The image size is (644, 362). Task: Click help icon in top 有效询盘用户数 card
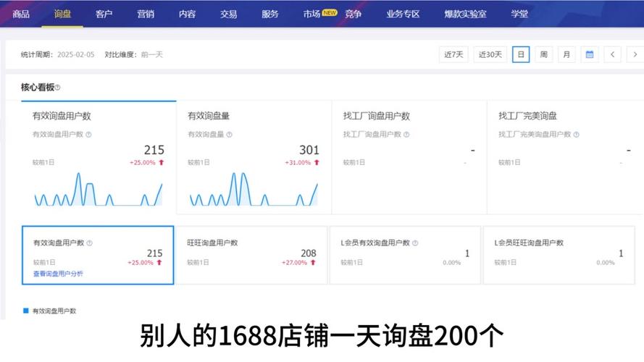coord(88,134)
